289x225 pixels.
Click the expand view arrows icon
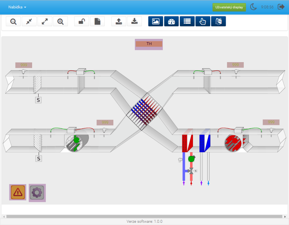point(45,22)
